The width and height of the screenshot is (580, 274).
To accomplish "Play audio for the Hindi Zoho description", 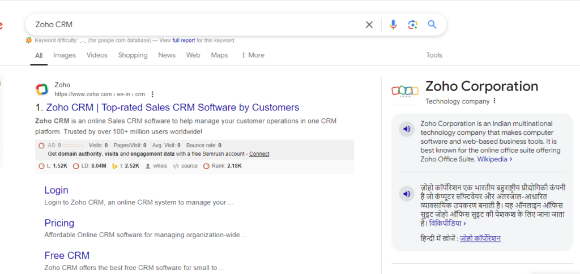I will (407, 194).
